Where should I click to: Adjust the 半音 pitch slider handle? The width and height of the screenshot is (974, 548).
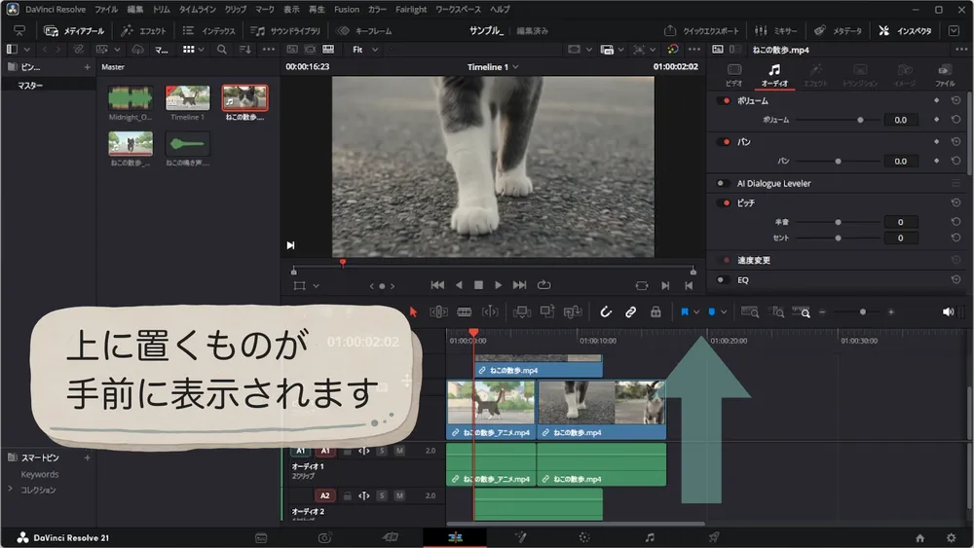coord(838,222)
